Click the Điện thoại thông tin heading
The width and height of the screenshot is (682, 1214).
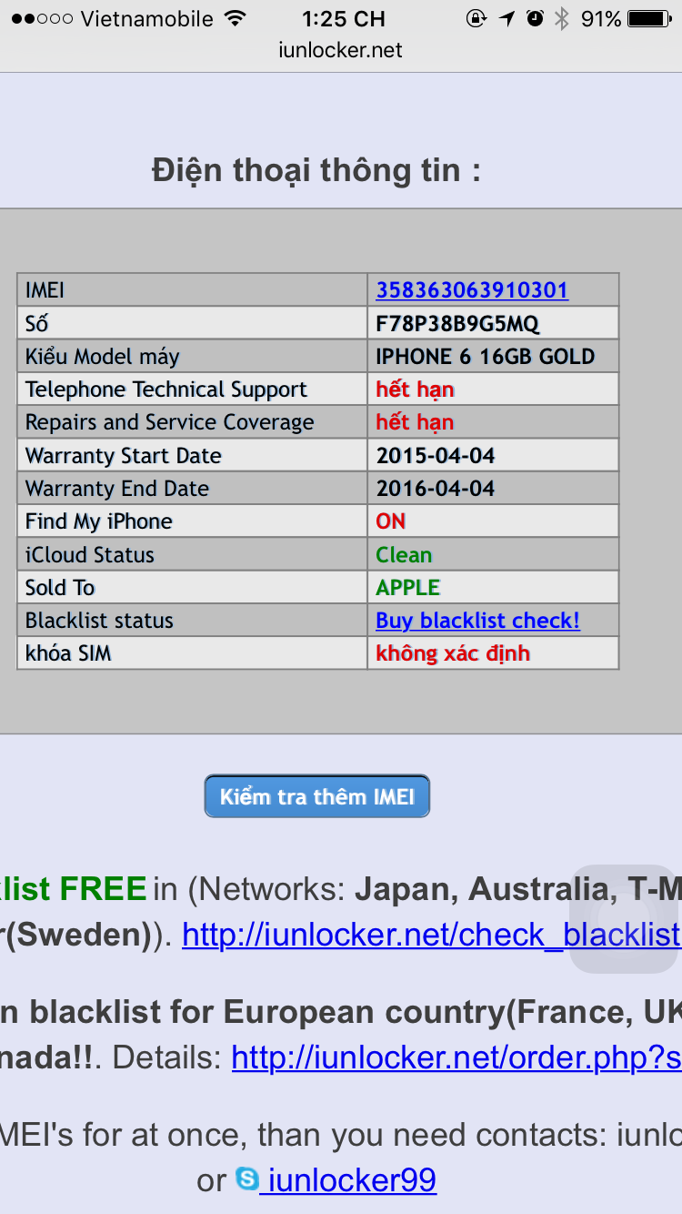pos(316,170)
